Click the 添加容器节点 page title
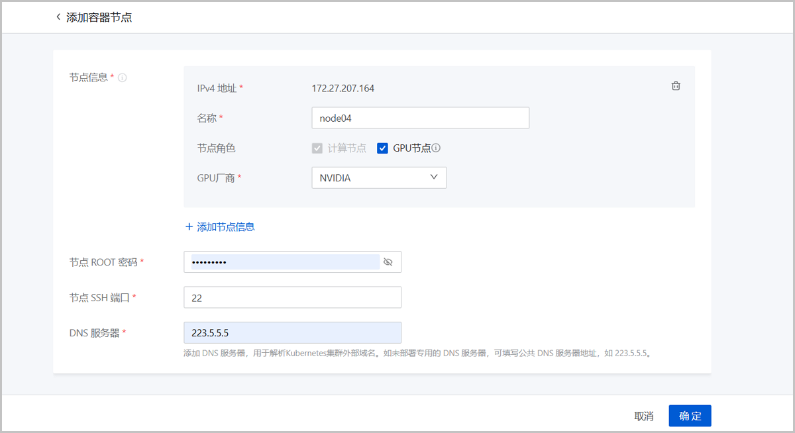The height and width of the screenshot is (433, 795). point(99,17)
